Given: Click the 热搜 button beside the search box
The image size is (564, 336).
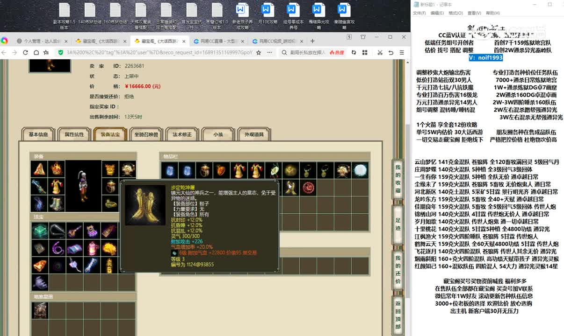Looking at the screenshot, I should [x=337, y=53].
